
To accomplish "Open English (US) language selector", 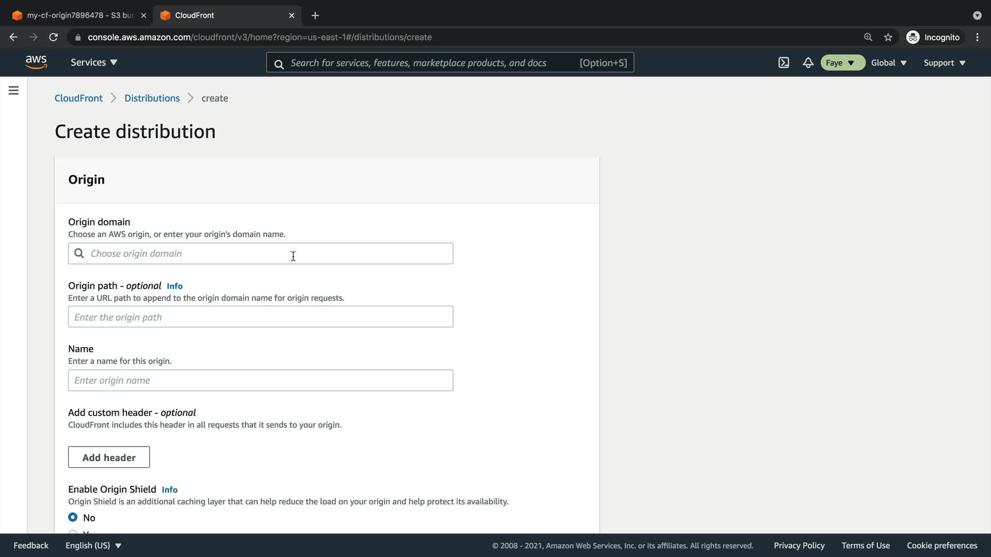I will pyautogui.click(x=93, y=546).
